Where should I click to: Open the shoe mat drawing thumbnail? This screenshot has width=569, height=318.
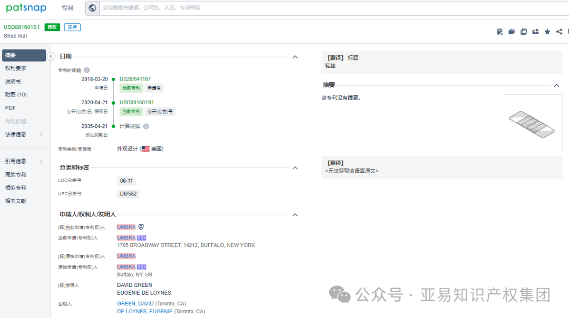(x=533, y=124)
